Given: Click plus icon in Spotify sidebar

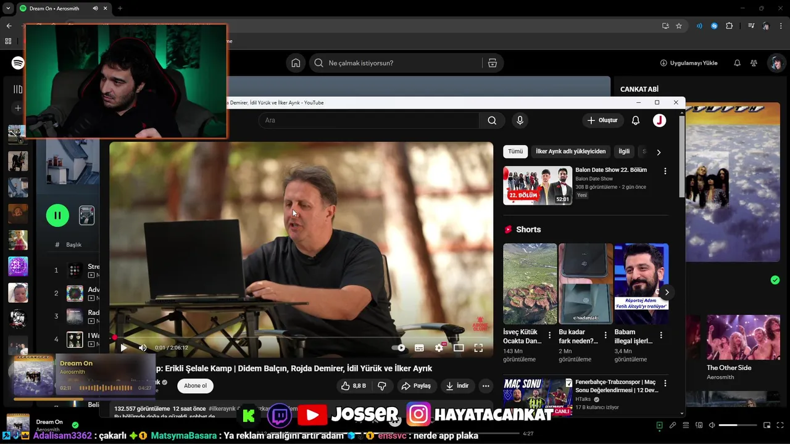Looking at the screenshot, I should tap(17, 109).
